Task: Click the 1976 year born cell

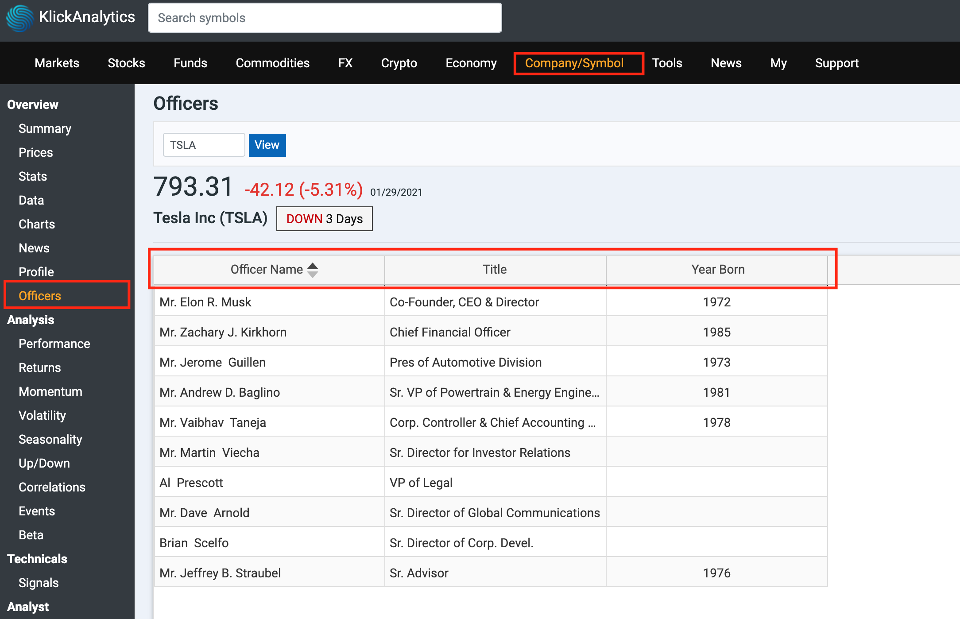Action: [717, 573]
